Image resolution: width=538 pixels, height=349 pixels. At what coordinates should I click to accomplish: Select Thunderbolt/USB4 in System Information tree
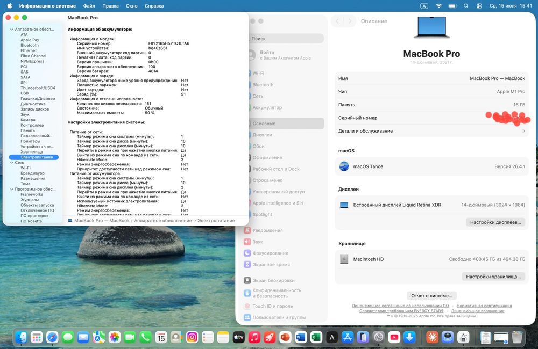click(x=38, y=88)
